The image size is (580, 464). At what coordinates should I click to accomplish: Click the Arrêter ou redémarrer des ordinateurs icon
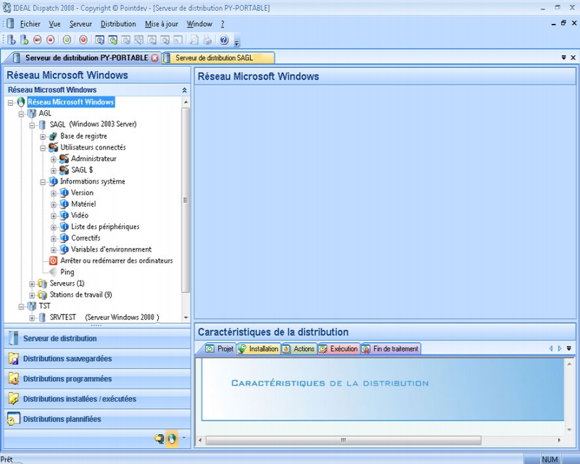pyautogui.click(x=53, y=260)
